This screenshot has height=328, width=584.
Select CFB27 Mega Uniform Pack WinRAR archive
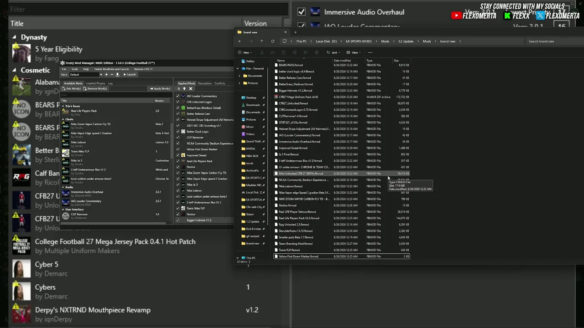pos(341,97)
